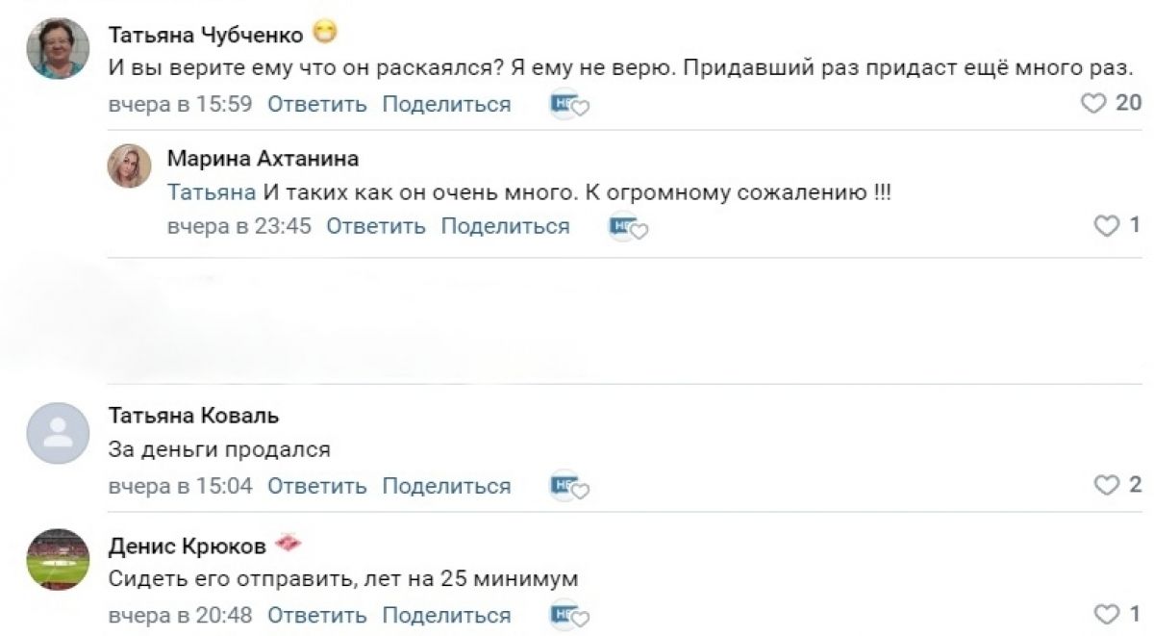
Task: Open the name link Денис Крюков
Action: pyautogui.click(x=187, y=547)
